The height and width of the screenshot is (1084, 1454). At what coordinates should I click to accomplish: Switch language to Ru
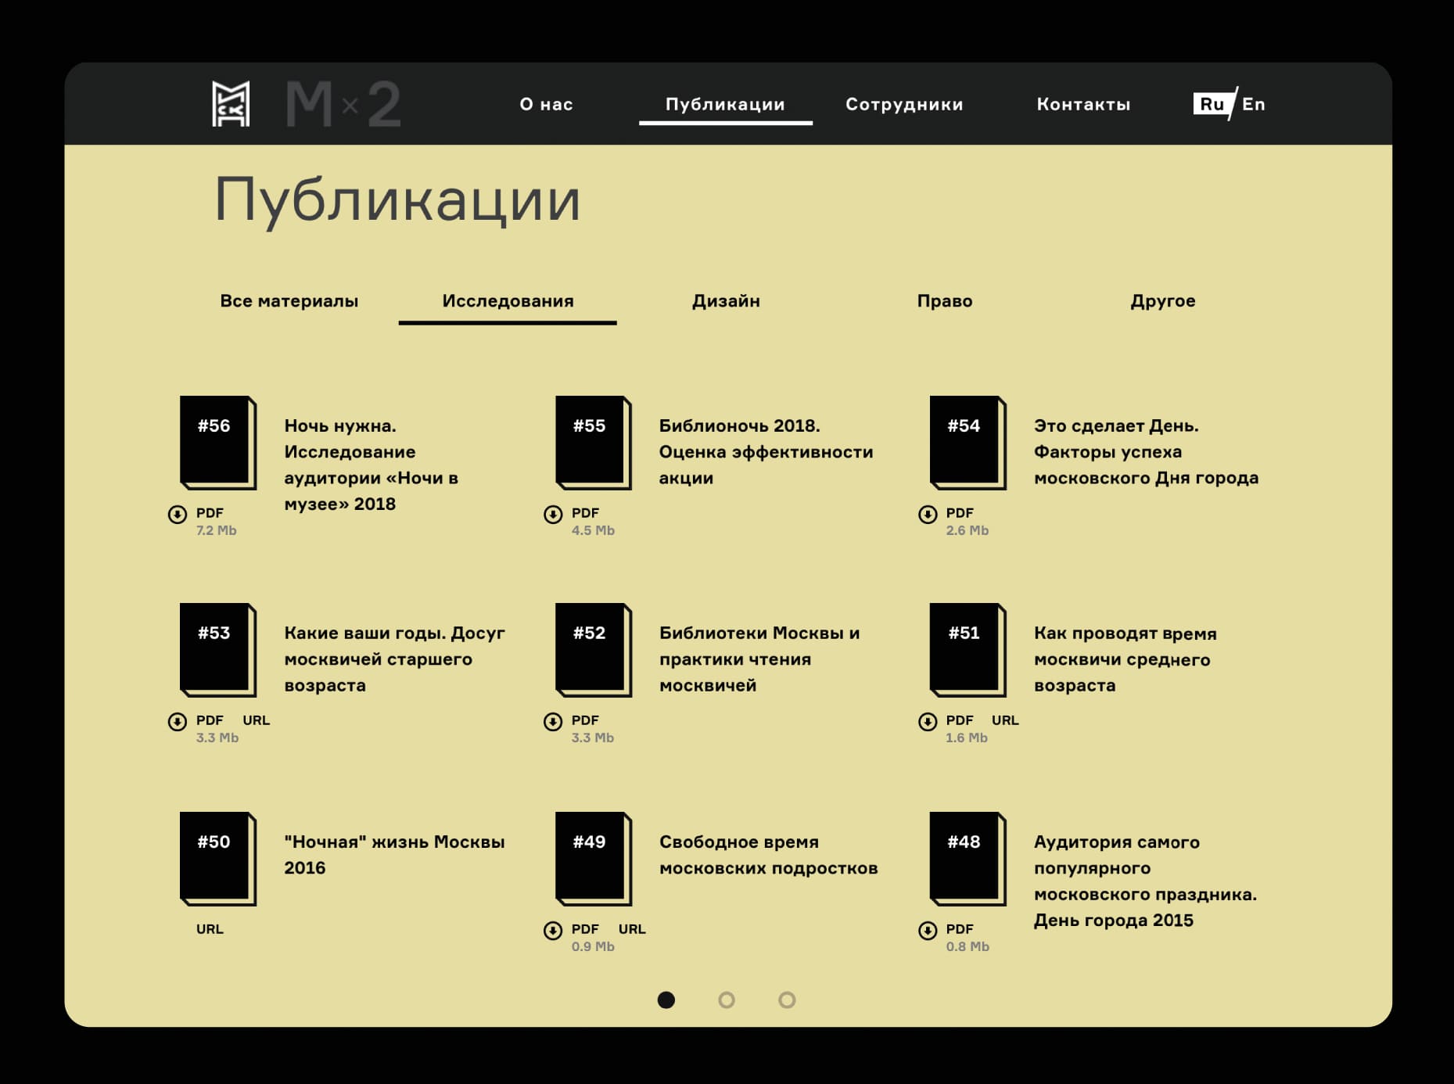click(x=1212, y=104)
